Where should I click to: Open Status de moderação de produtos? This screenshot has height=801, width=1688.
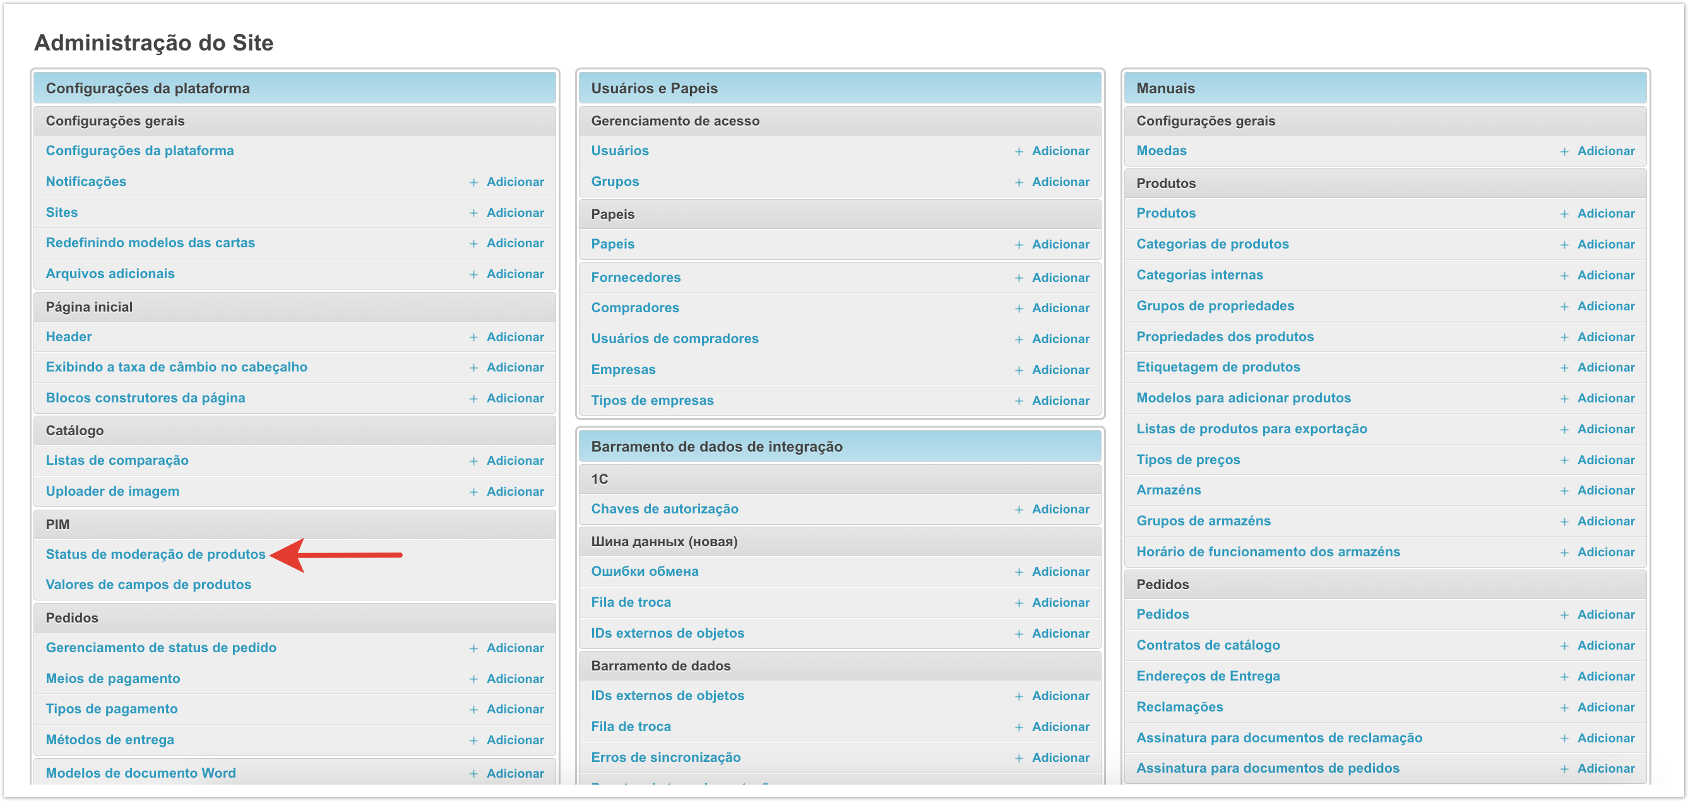coord(155,555)
